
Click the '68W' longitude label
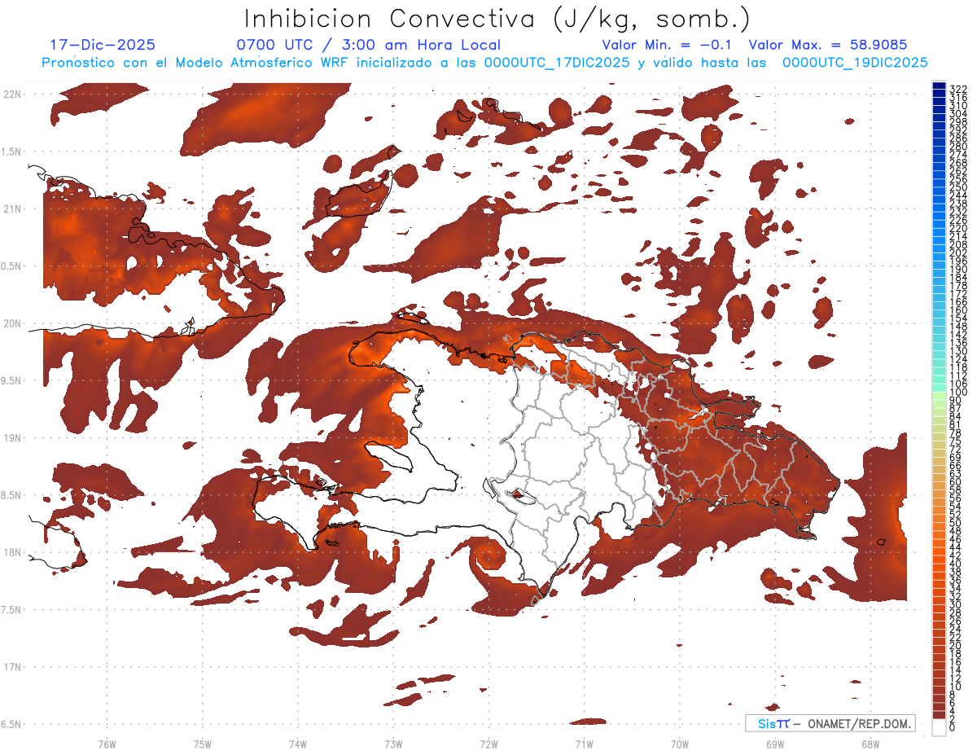(870, 744)
